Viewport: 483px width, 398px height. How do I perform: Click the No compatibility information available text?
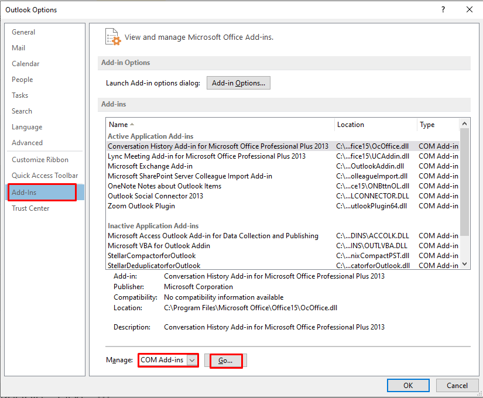tap(224, 297)
